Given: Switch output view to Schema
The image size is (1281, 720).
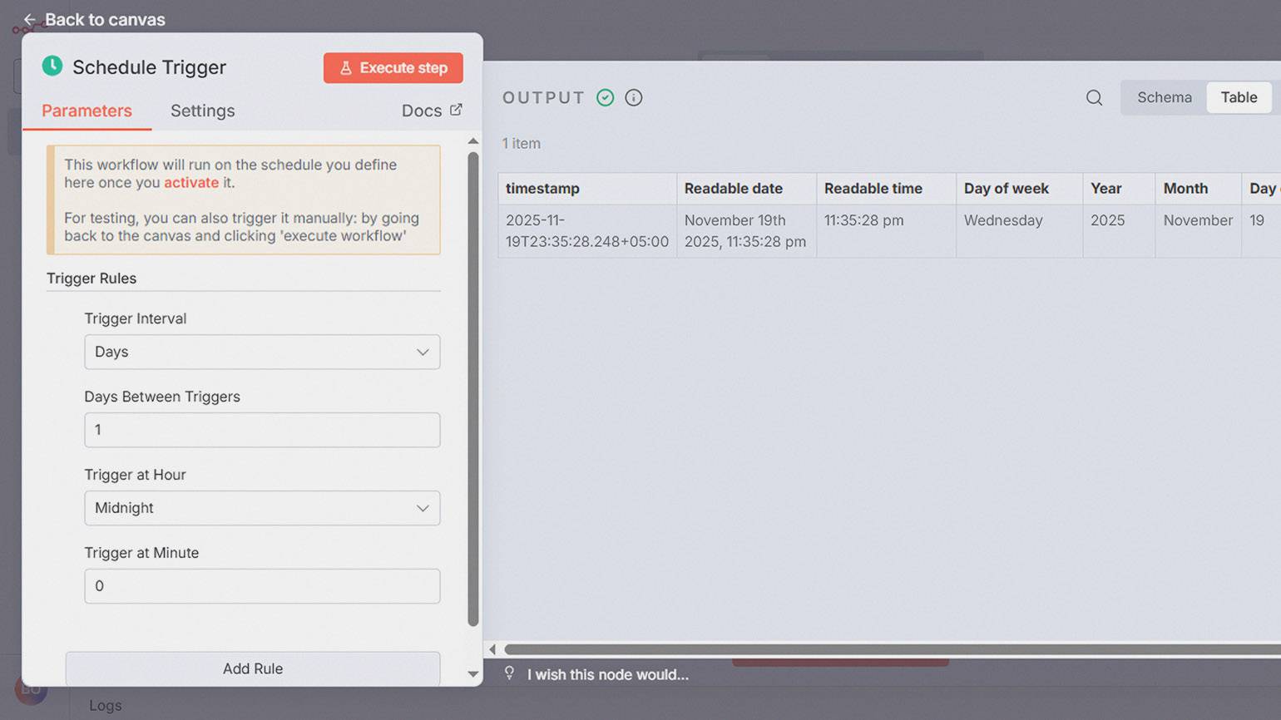Looking at the screenshot, I should pos(1164,97).
